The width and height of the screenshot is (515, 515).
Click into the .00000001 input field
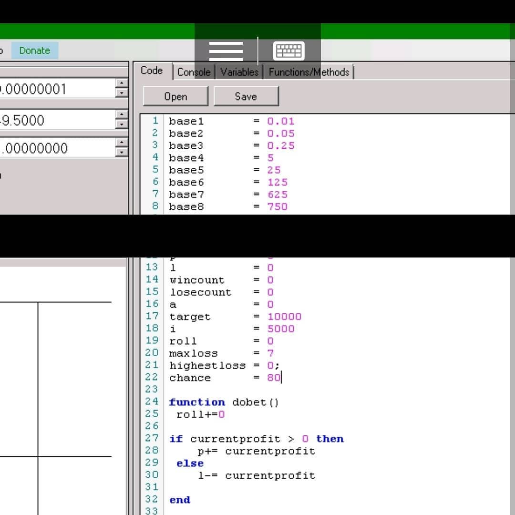point(58,89)
